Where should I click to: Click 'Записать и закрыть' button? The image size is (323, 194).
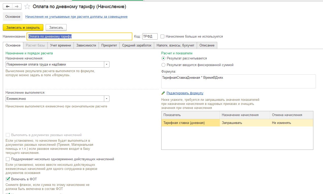tap(23, 27)
